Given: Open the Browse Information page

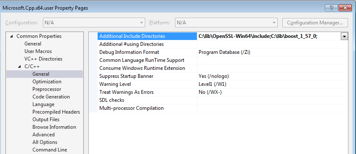Looking at the screenshot, I should pos(54,127).
